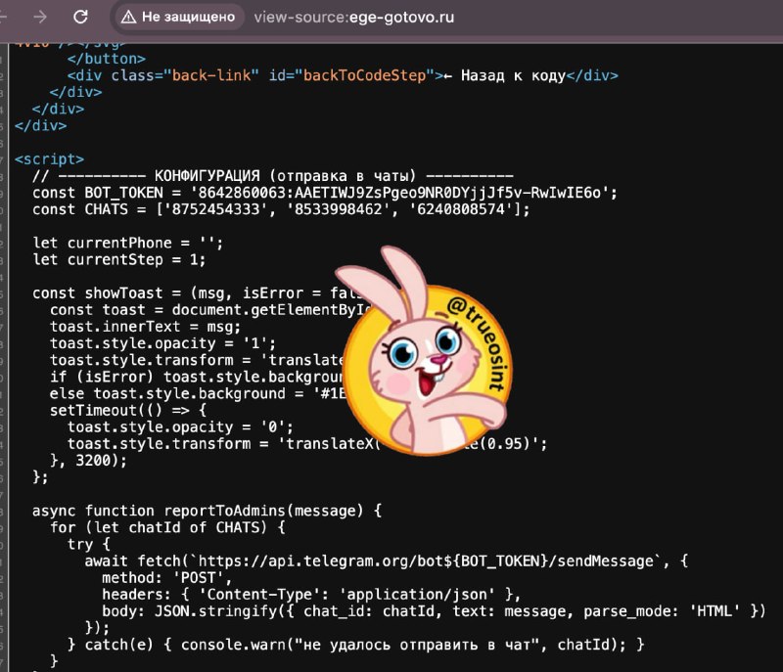Screen dimensions: 783x672
Task: Click the browser forward arrow
Action: click(40, 17)
